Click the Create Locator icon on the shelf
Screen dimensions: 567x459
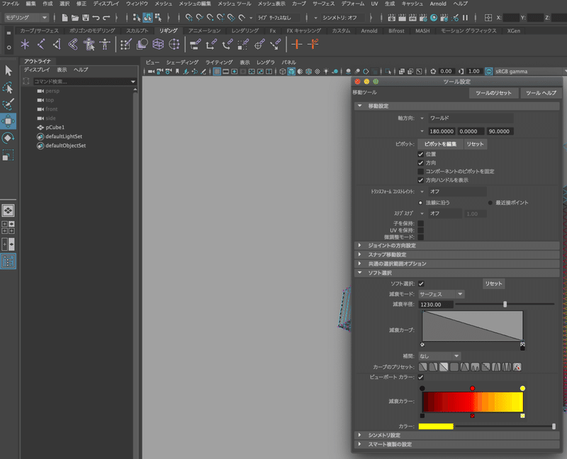click(26, 45)
